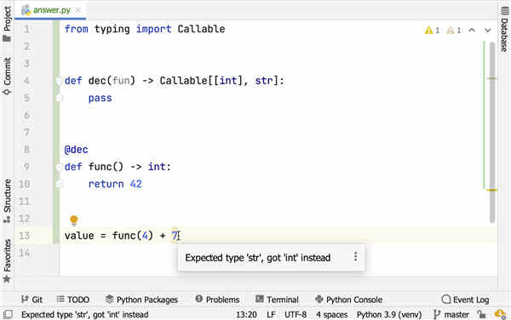
Task: Close the answer.py editor tab
Action: (78, 10)
